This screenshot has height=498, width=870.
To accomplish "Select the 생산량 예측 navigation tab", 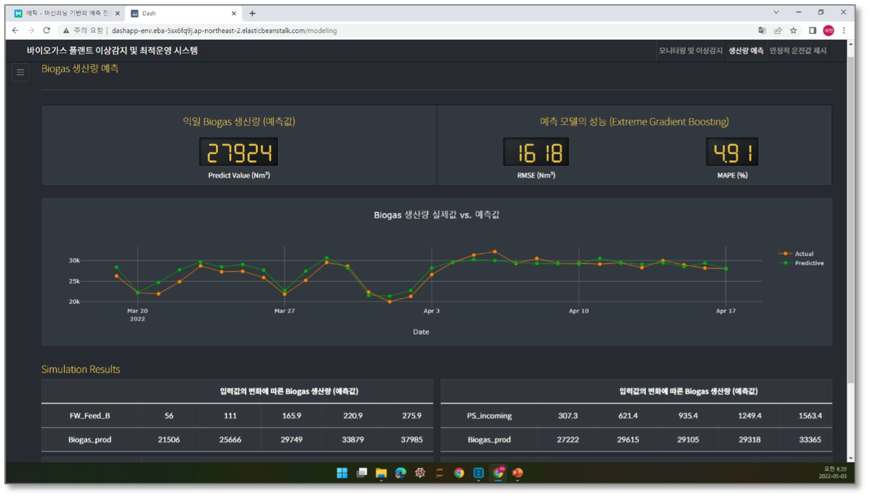I will [x=746, y=50].
